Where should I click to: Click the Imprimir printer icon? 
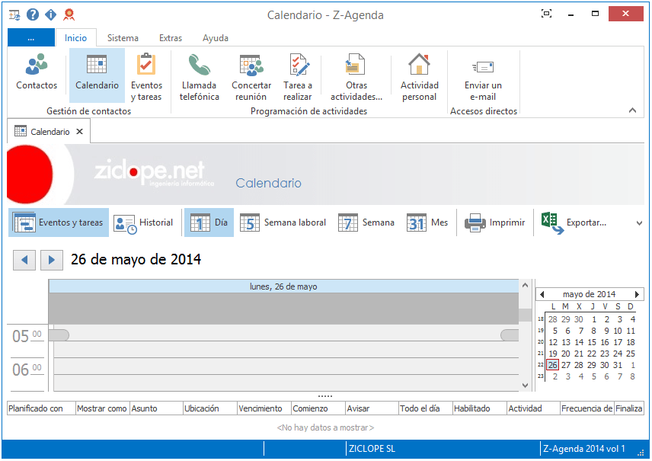(x=476, y=222)
